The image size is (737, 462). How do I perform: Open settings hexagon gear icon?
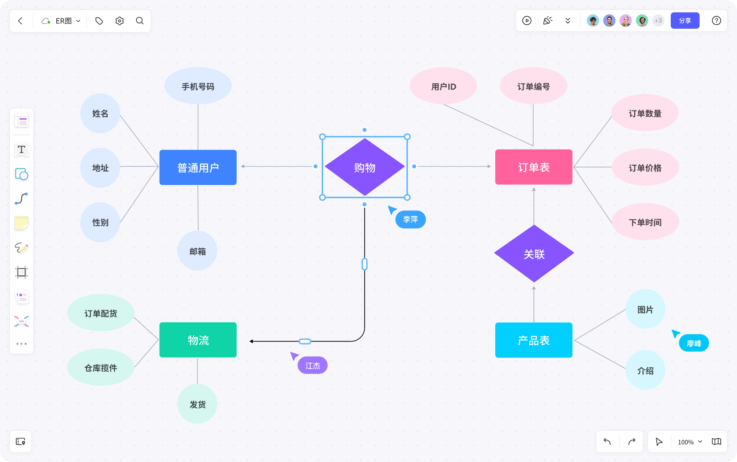point(119,21)
